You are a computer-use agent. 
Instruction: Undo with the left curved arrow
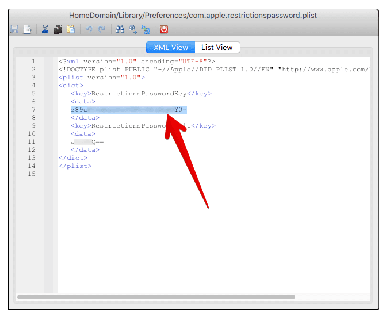89,29
